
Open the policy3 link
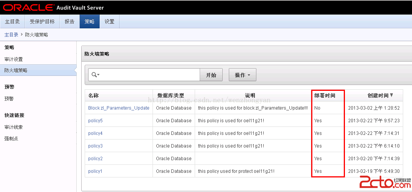pyautogui.click(x=95, y=146)
